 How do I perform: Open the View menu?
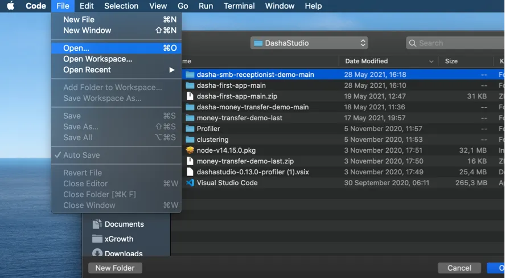158,6
